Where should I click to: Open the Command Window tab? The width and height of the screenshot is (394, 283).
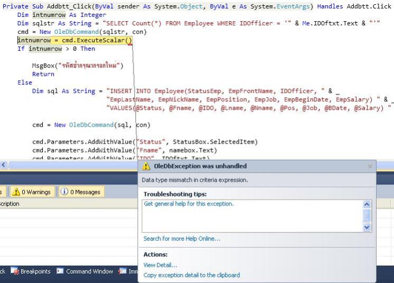(85, 271)
